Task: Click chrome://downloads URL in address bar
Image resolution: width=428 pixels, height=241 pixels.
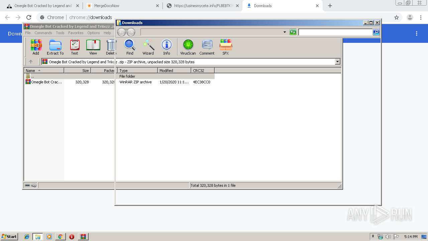Action: click(91, 17)
